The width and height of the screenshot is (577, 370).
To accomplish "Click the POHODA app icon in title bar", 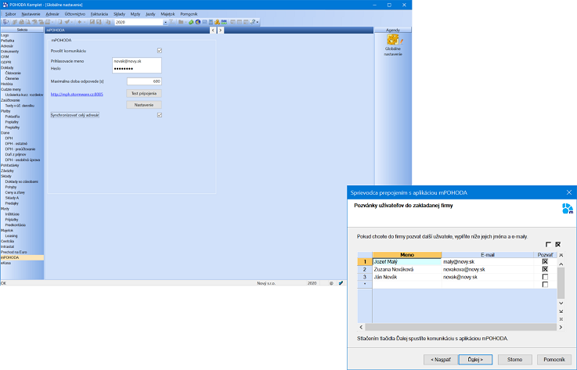I will [x=5, y=5].
